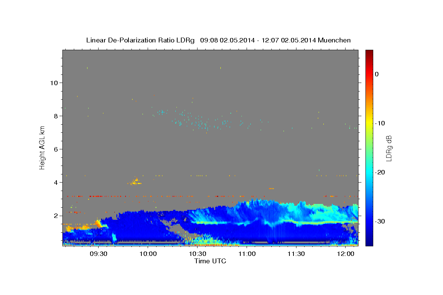Click the height tick label 8
443x295 pixels.
tap(56, 116)
